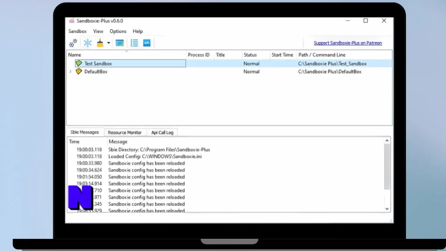
Task: Click the messages vertical scrollbar thumb
Action: coord(387,166)
